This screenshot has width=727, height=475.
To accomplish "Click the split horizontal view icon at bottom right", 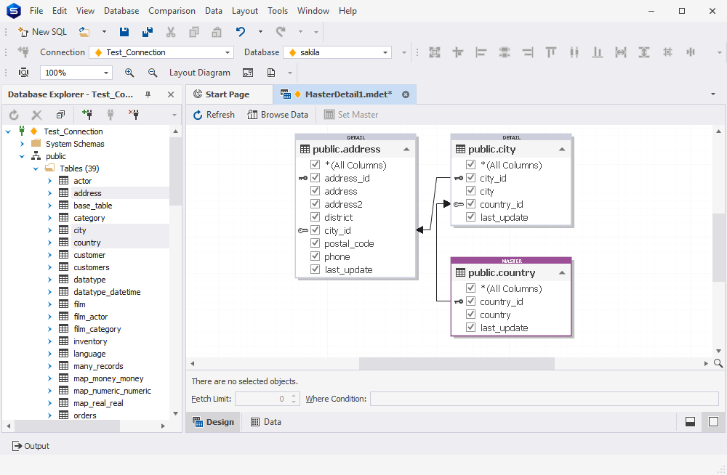I will click(x=691, y=422).
